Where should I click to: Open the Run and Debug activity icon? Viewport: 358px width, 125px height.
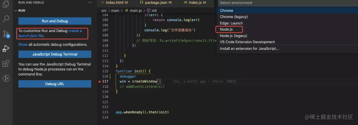point(6,49)
